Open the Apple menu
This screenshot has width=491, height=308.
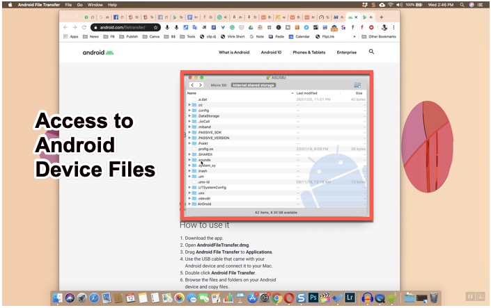point(10,5)
